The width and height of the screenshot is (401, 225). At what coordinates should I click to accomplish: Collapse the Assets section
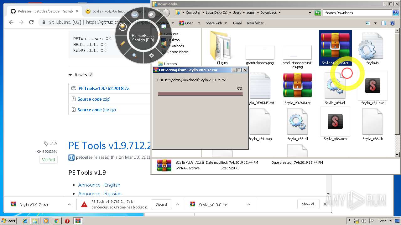coord(70,75)
